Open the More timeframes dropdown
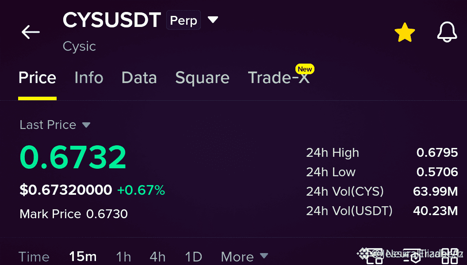This screenshot has width=467, height=265. tap(245, 257)
